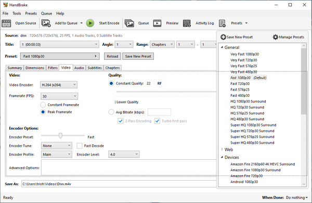Screen dimensions: 312x203
Task: Collapse the Devices preset category
Action: (x=222, y=157)
